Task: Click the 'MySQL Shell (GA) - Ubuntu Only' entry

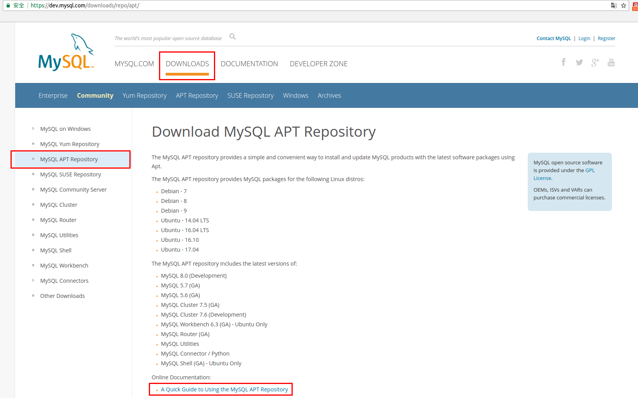Action: tap(201, 363)
